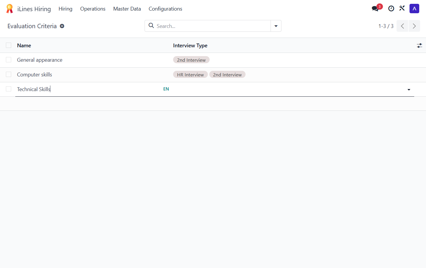
Task: Open the chat messages icon
Action: click(x=375, y=9)
